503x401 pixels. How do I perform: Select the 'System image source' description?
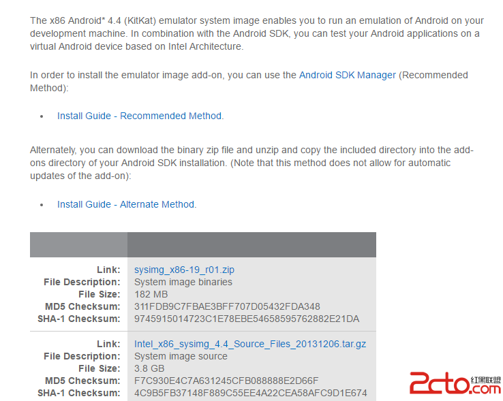181,356
